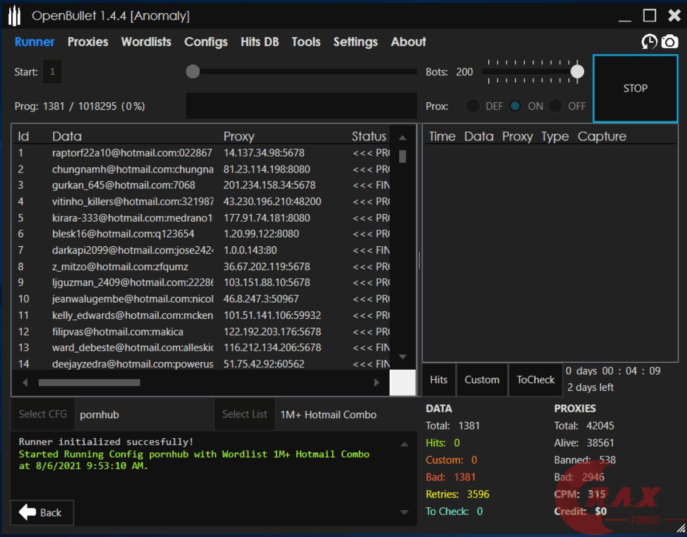Click the screenshot camera icon

point(670,42)
